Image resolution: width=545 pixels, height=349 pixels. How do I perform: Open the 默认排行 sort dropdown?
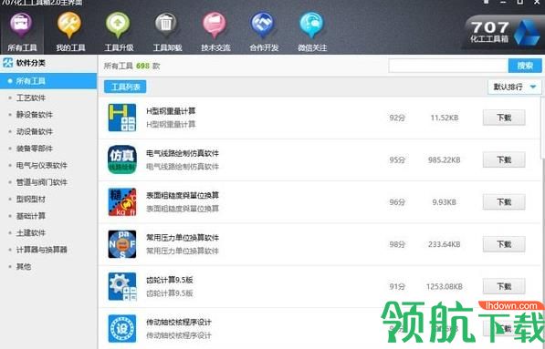pyautogui.click(x=514, y=87)
